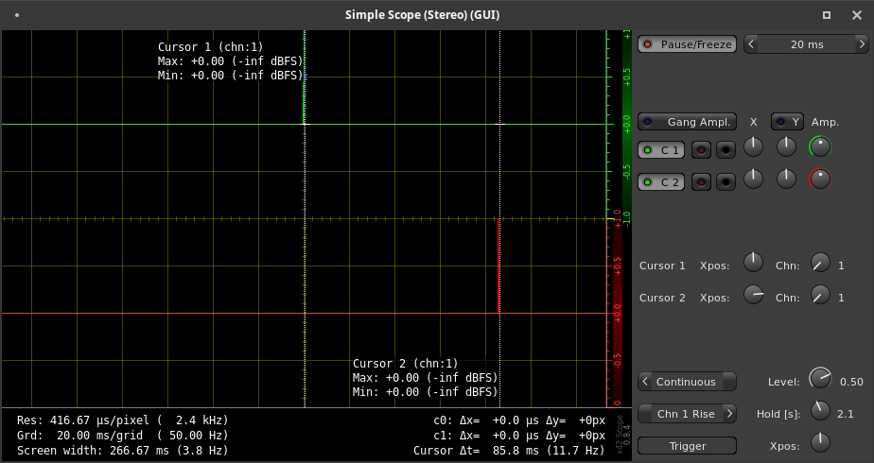The height and width of the screenshot is (463, 874).
Task: Click the trigger Level knob
Action: [820, 378]
